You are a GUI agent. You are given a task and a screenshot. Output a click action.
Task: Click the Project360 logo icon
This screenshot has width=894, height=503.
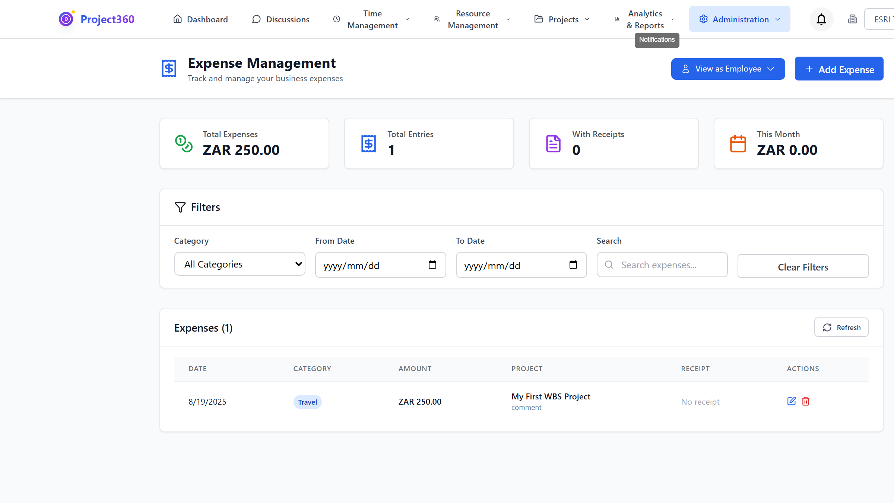(x=66, y=19)
